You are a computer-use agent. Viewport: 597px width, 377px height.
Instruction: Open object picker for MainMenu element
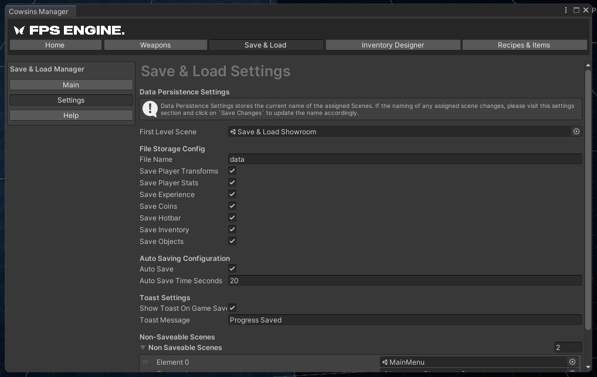(572, 362)
